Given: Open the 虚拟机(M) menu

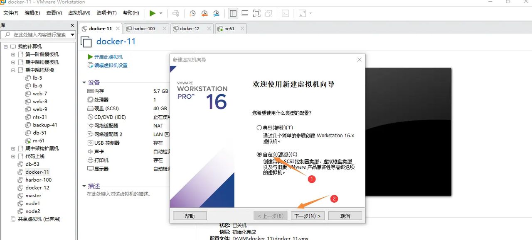Looking at the screenshot, I should 79,13.
